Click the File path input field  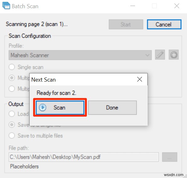pyautogui.click(x=84, y=157)
